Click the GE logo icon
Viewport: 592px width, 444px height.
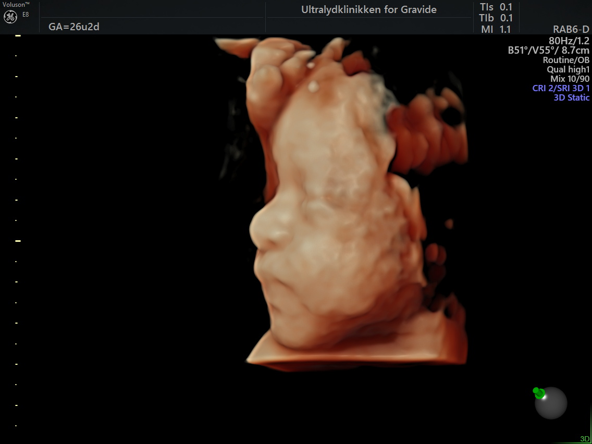click(10, 17)
